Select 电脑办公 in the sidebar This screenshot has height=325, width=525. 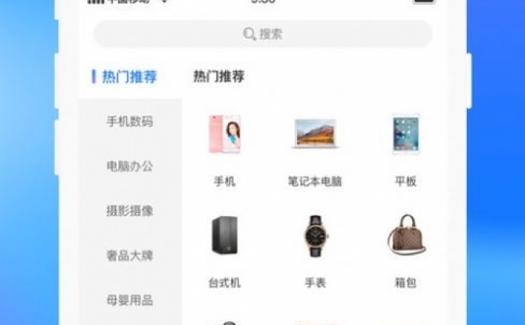coord(130,166)
